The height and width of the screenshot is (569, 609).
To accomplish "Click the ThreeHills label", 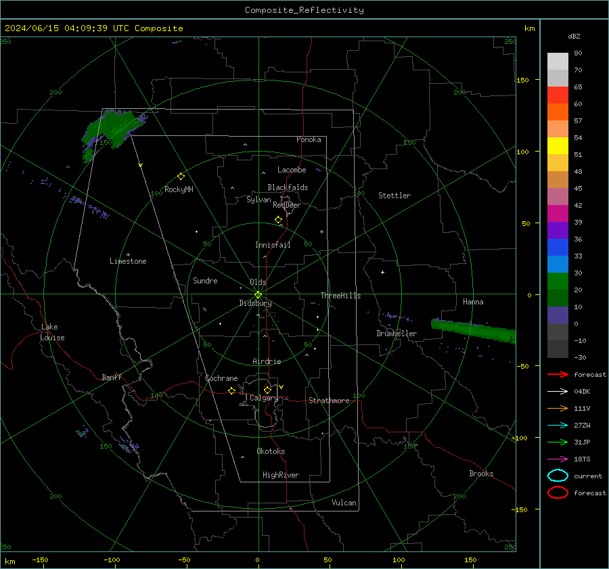I will point(340,296).
